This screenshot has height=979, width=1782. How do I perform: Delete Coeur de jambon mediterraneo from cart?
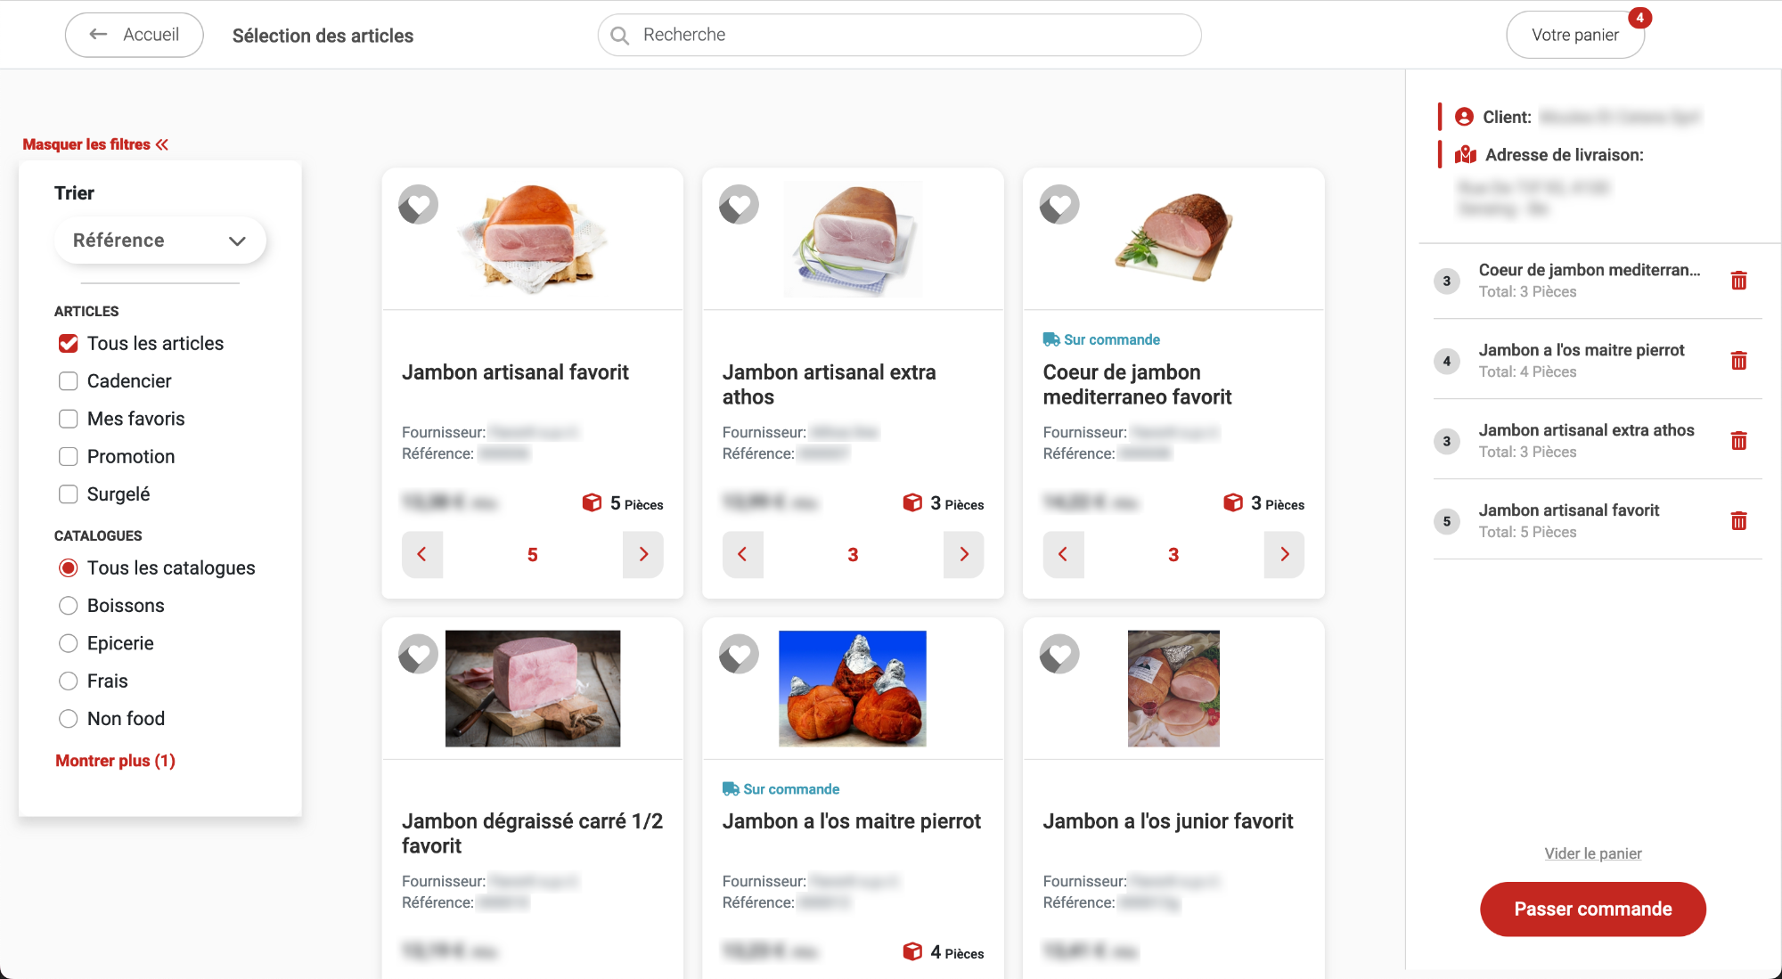point(1738,281)
